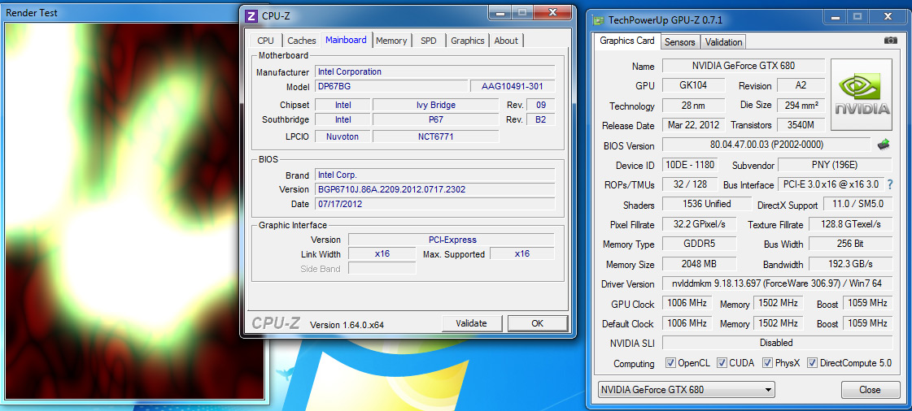Click the model revision value AAG10491-301
This screenshot has width=912, height=411.
tap(513, 86)
